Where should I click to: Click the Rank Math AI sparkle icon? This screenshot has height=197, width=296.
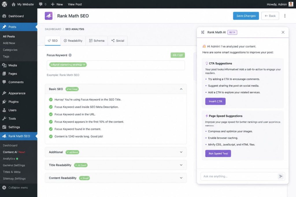click(x=203, y=32)
